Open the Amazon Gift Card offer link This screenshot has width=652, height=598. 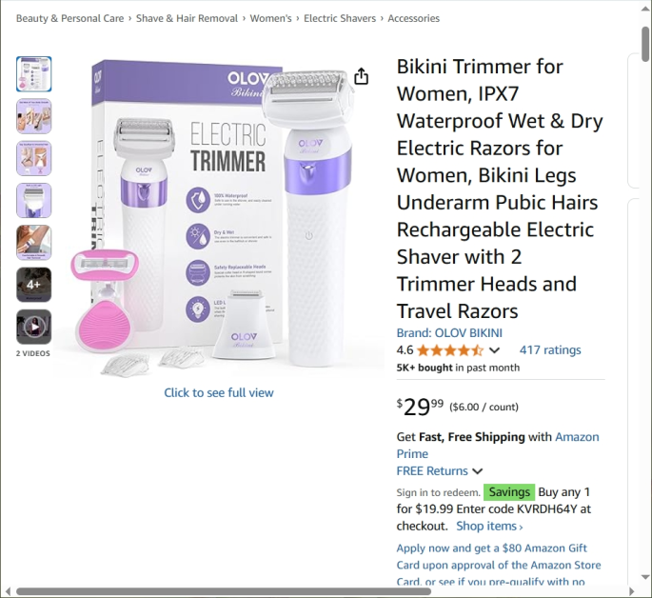[x=499, y=565]
